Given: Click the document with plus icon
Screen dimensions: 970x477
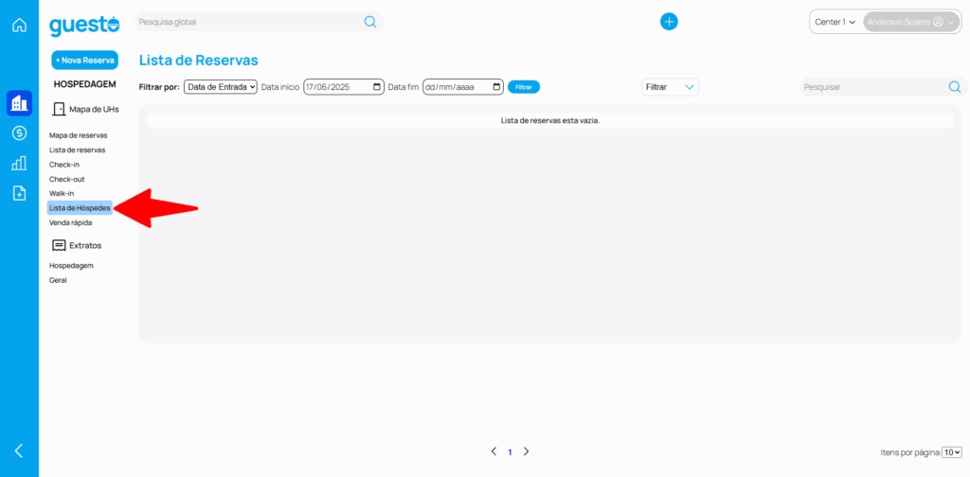Looking at the screenshot, I should pyautogui.click(x=19, y=193).
